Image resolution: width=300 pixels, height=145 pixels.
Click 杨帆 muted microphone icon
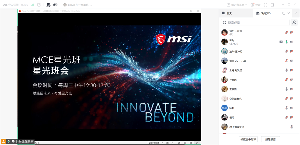pyautogui.click(x=287, y=108)
